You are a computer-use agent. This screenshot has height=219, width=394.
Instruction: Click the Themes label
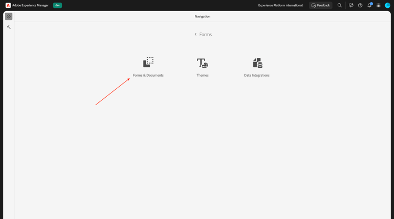point(203,75)
